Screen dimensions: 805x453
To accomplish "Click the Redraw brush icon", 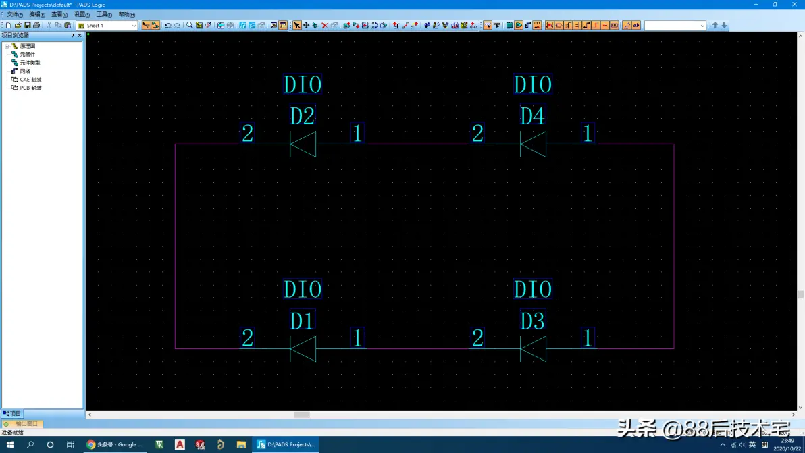I will tap(208, 25).
